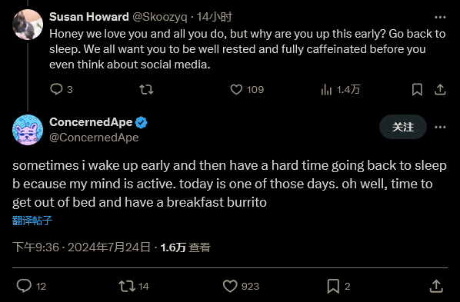
Task: Open @ConcernedApe handle link
Action: [x=94, y=138]
